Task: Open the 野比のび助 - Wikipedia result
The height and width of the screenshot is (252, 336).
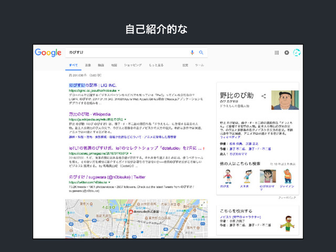Action: (x=90, y=114)
